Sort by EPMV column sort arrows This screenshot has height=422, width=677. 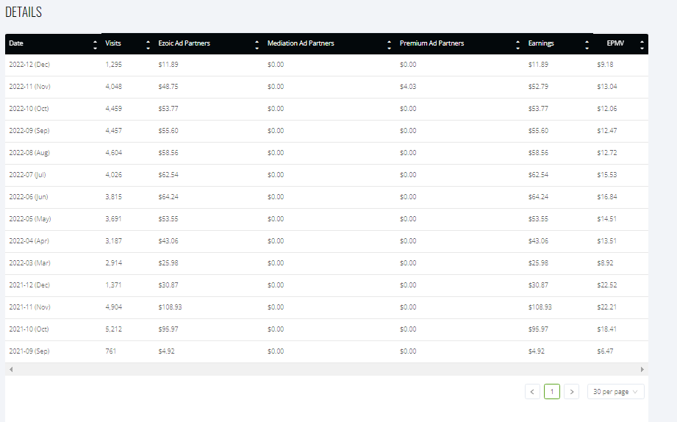pos(642,45)
